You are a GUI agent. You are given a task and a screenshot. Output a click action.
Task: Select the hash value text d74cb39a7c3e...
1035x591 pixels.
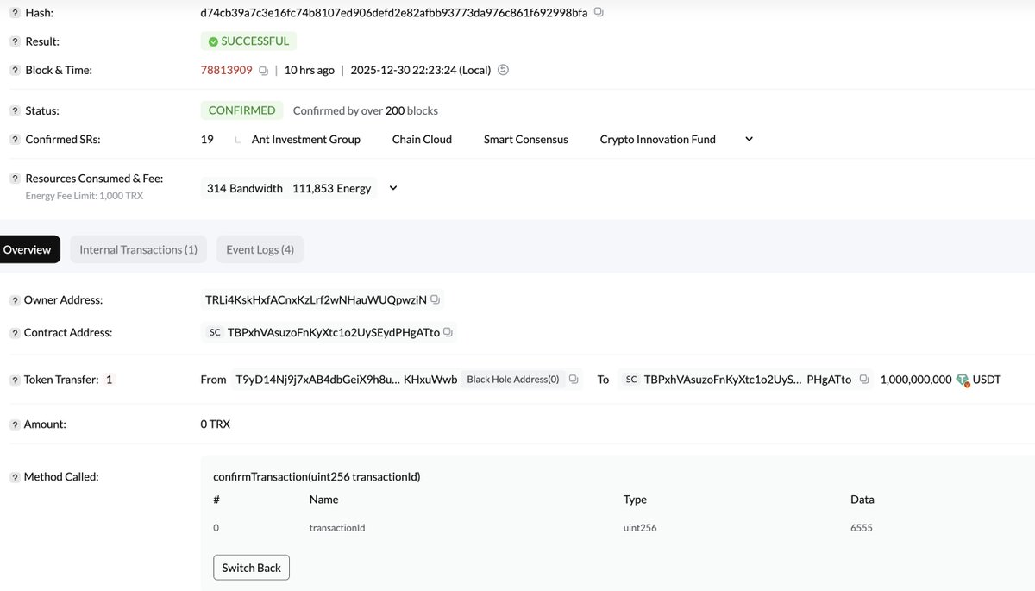[395, 13]
